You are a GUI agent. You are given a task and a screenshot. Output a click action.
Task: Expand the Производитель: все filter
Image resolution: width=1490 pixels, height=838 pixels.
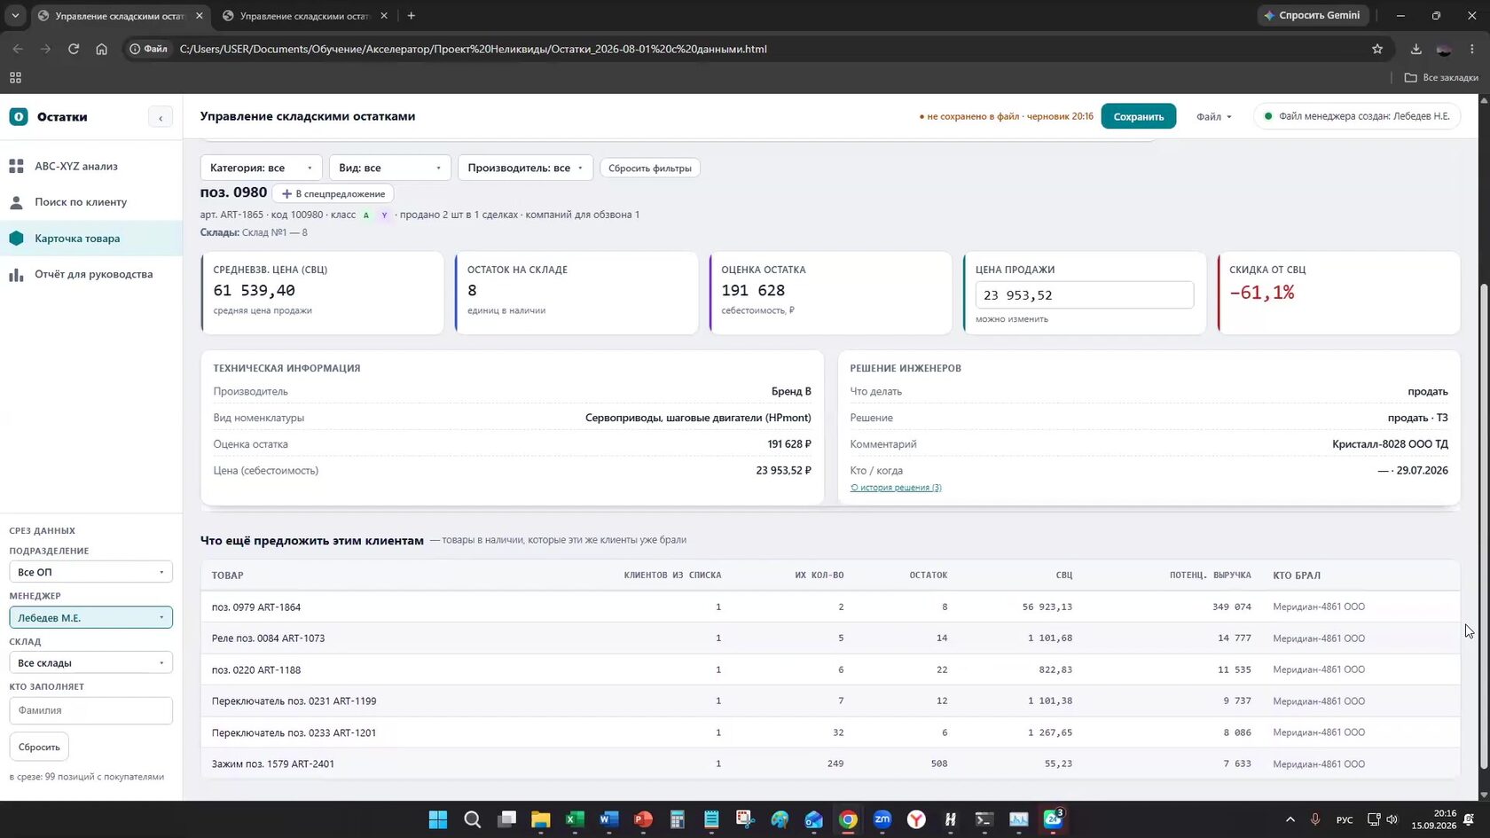click(525, 168)
